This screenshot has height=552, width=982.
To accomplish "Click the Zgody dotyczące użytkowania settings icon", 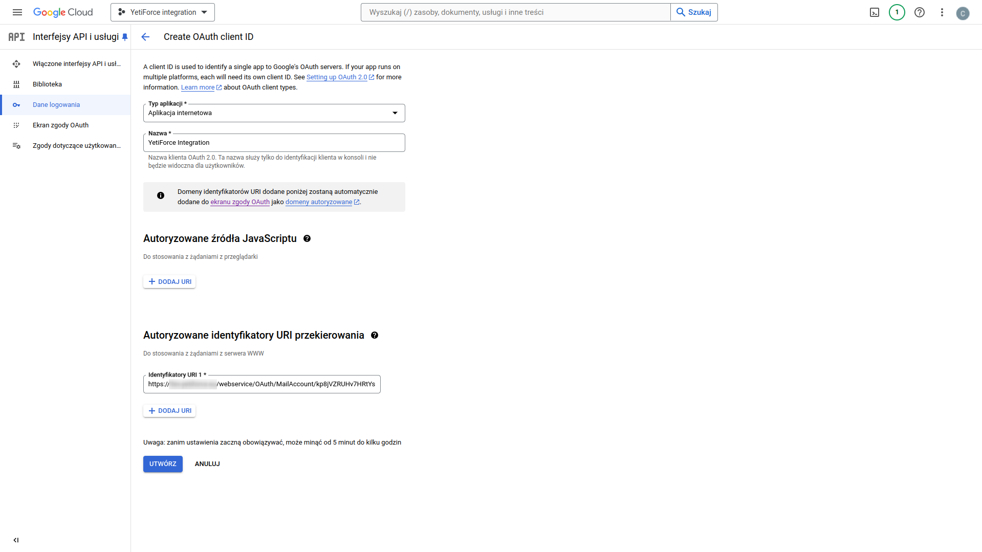I will tap(16, 146).
